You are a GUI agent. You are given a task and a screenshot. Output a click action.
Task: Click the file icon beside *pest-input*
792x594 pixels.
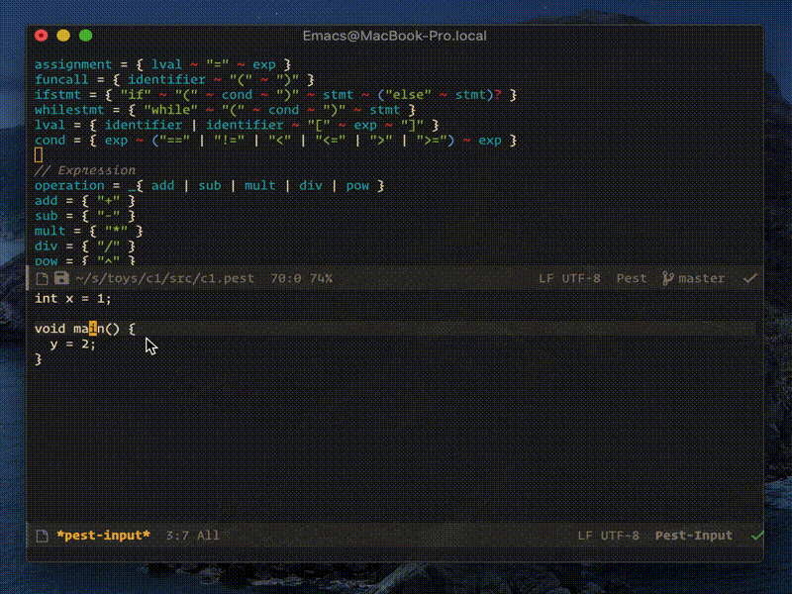pos(42,536)
